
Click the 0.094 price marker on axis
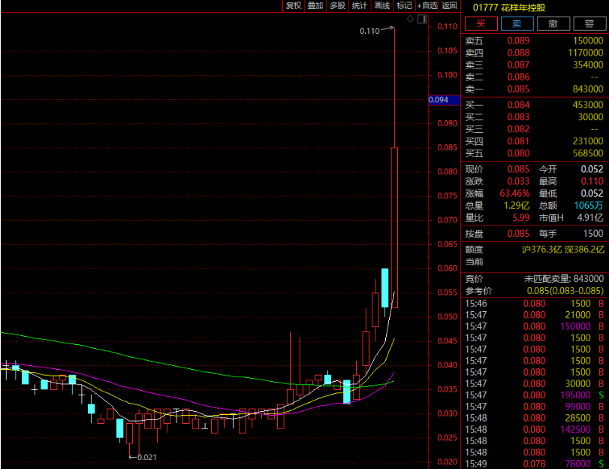(438, 100)
